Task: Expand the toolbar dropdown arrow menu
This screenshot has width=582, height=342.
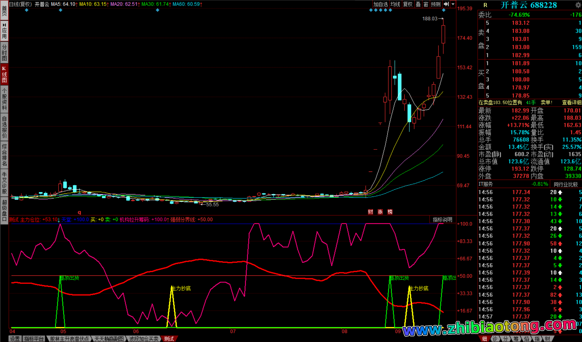Action: tap(453, 4)
